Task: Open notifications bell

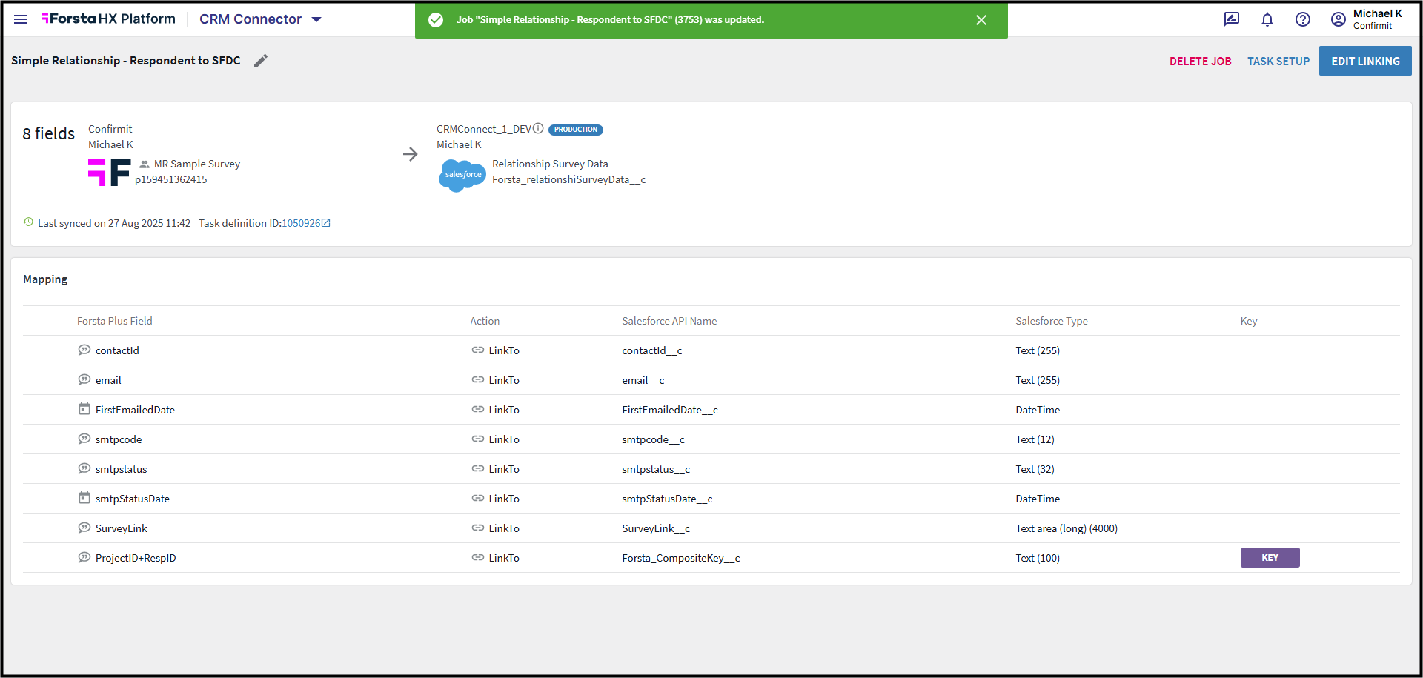Action: click(1267, 19)
